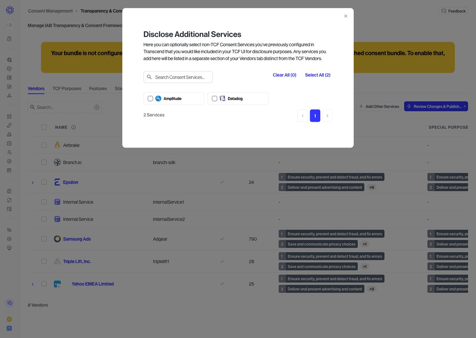Click the Transcend logo in the sidebar
Screen dimensions: 476x338
(10, 10)
